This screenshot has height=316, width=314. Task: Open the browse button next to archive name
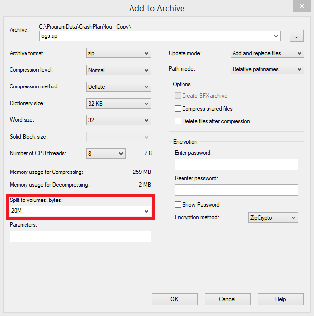coord(296,36)
